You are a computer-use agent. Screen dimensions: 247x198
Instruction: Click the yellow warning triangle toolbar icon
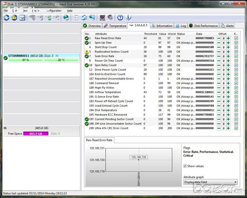[x=15, y=18]
